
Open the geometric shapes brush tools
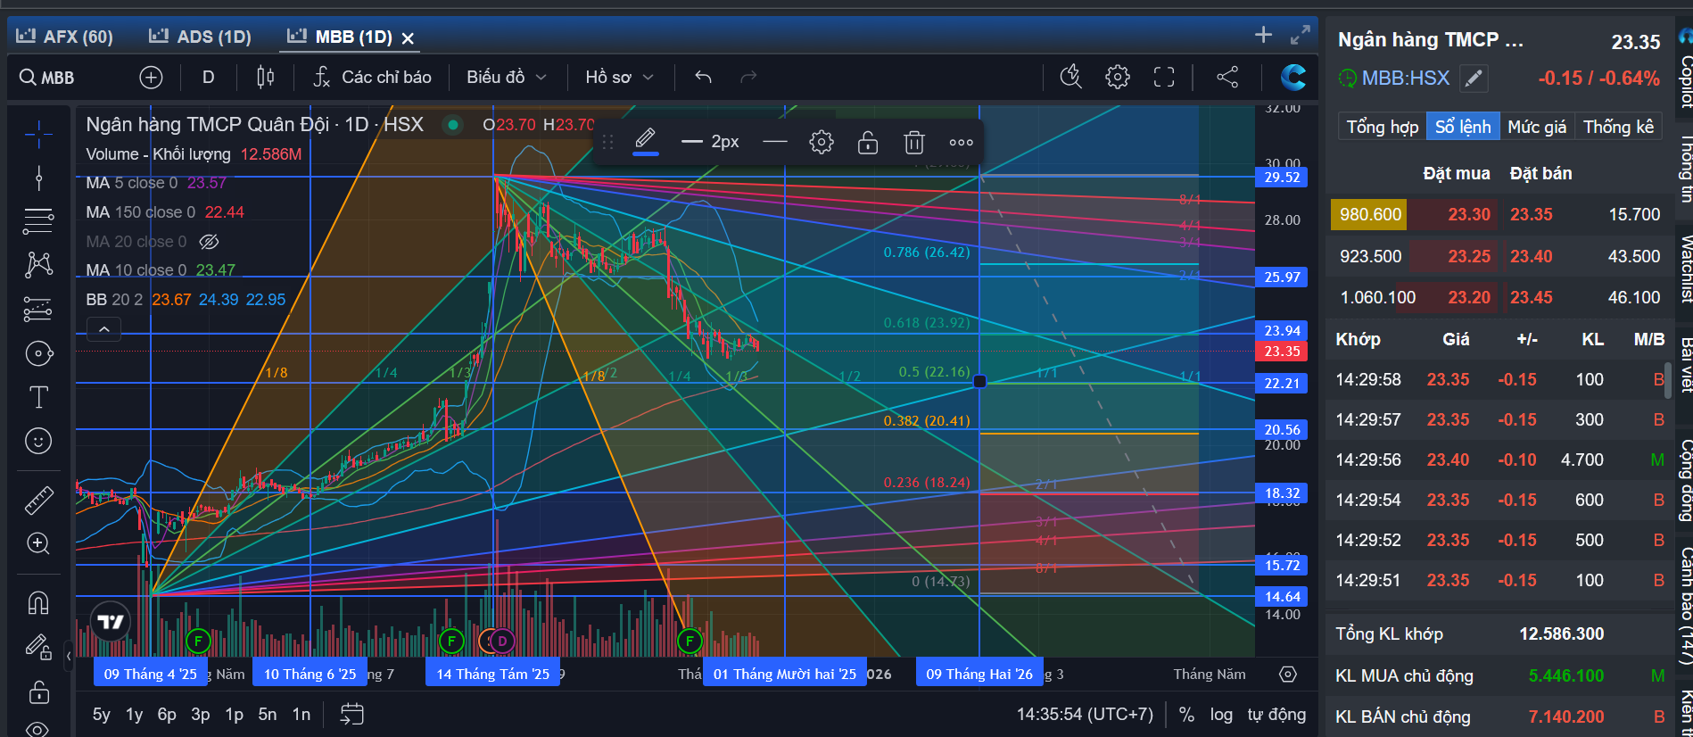38,353
